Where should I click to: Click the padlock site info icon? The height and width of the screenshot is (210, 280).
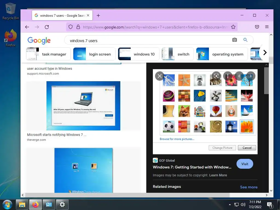point(78,27)
